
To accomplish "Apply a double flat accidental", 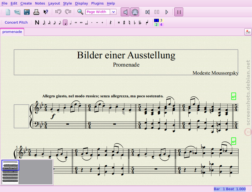I will click(x=140, y=22).
